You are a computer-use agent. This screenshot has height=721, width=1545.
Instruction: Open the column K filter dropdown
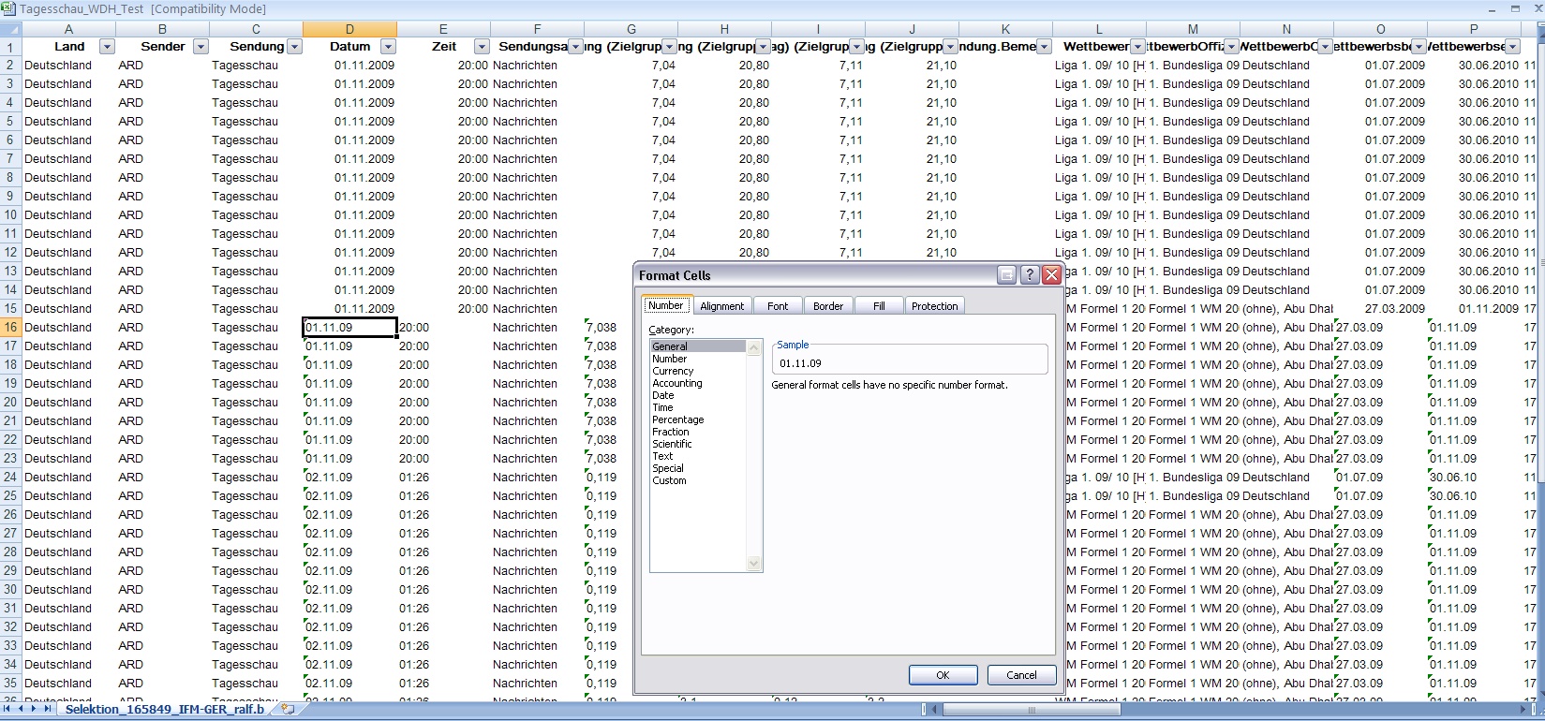click(1044, 46)
